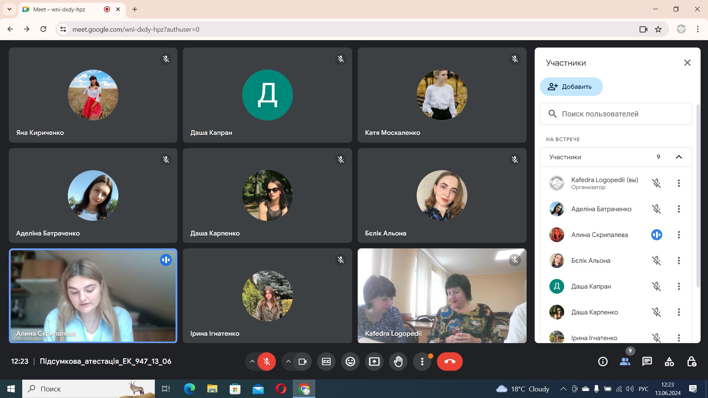Image resolution: width=708 pixels, height=398 pixels.
Task: Open the tab search dropdown arrow
Action: (x=9, y=9)
